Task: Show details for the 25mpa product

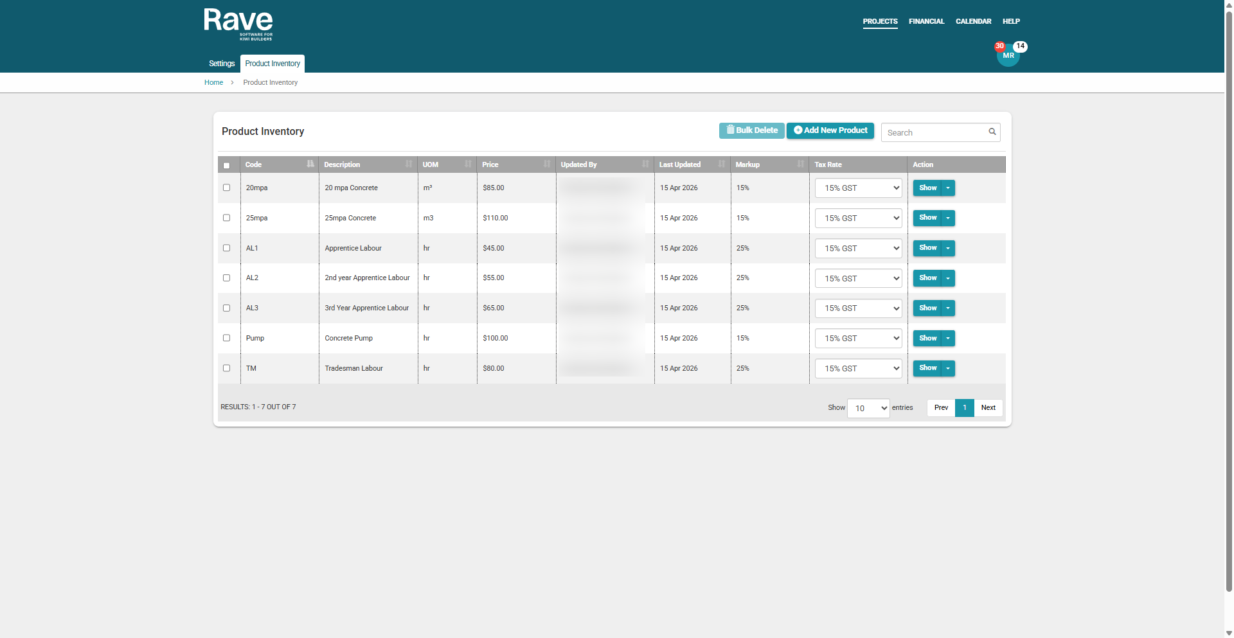Action: (927, 218)
